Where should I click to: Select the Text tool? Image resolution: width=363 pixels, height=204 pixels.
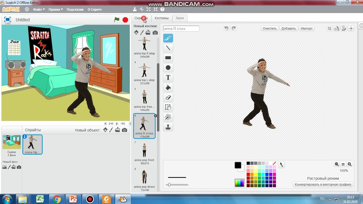(x=168, y=78)
